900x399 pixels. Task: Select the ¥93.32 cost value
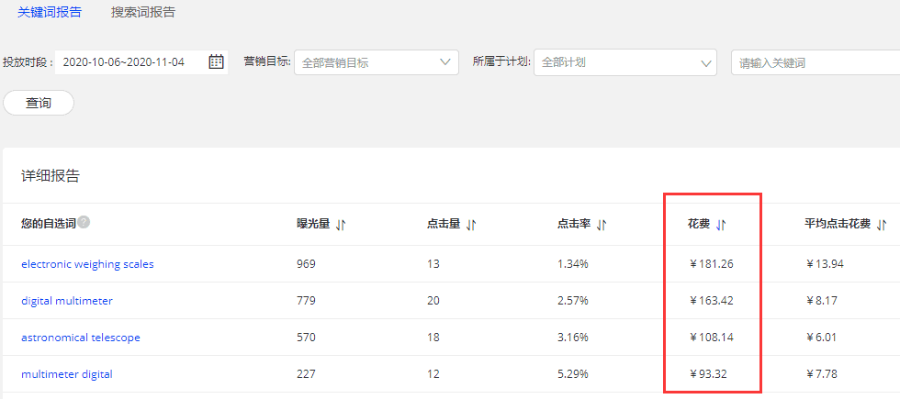(x=709, y=374)
